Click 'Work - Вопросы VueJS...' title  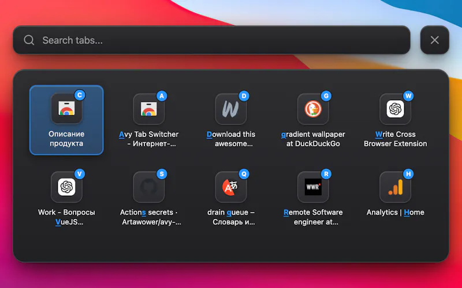[x=66, y=217]
